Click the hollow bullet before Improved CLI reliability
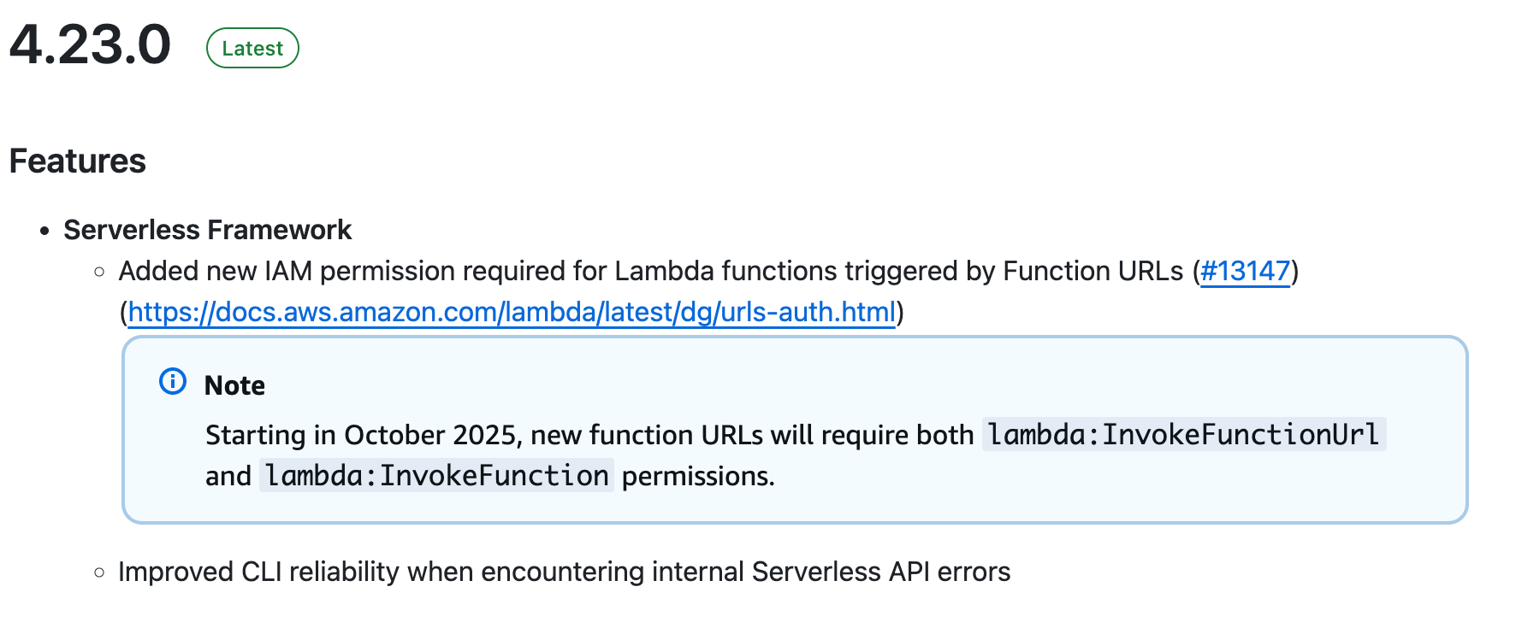Screen dimensions: 1516x622 coord(100,572)
